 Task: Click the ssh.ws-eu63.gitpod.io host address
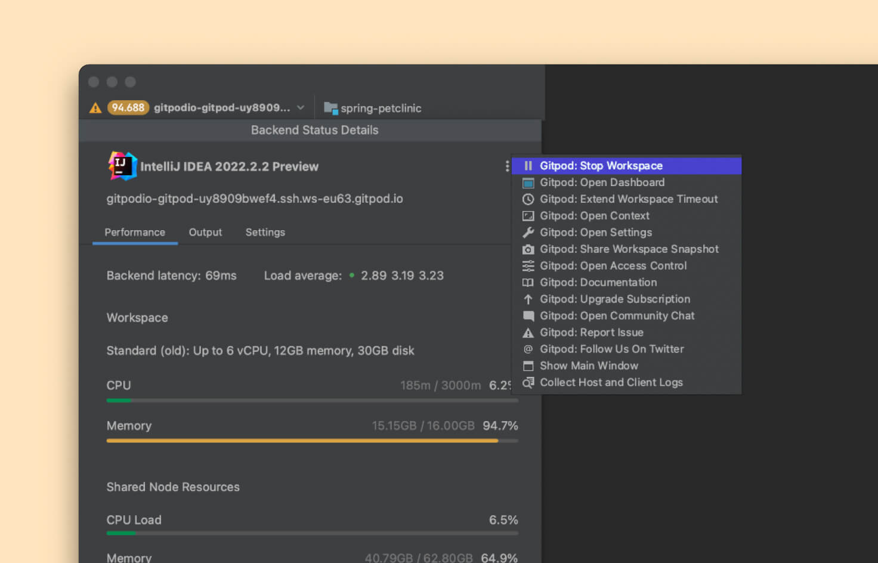click(x=255, y=199)
